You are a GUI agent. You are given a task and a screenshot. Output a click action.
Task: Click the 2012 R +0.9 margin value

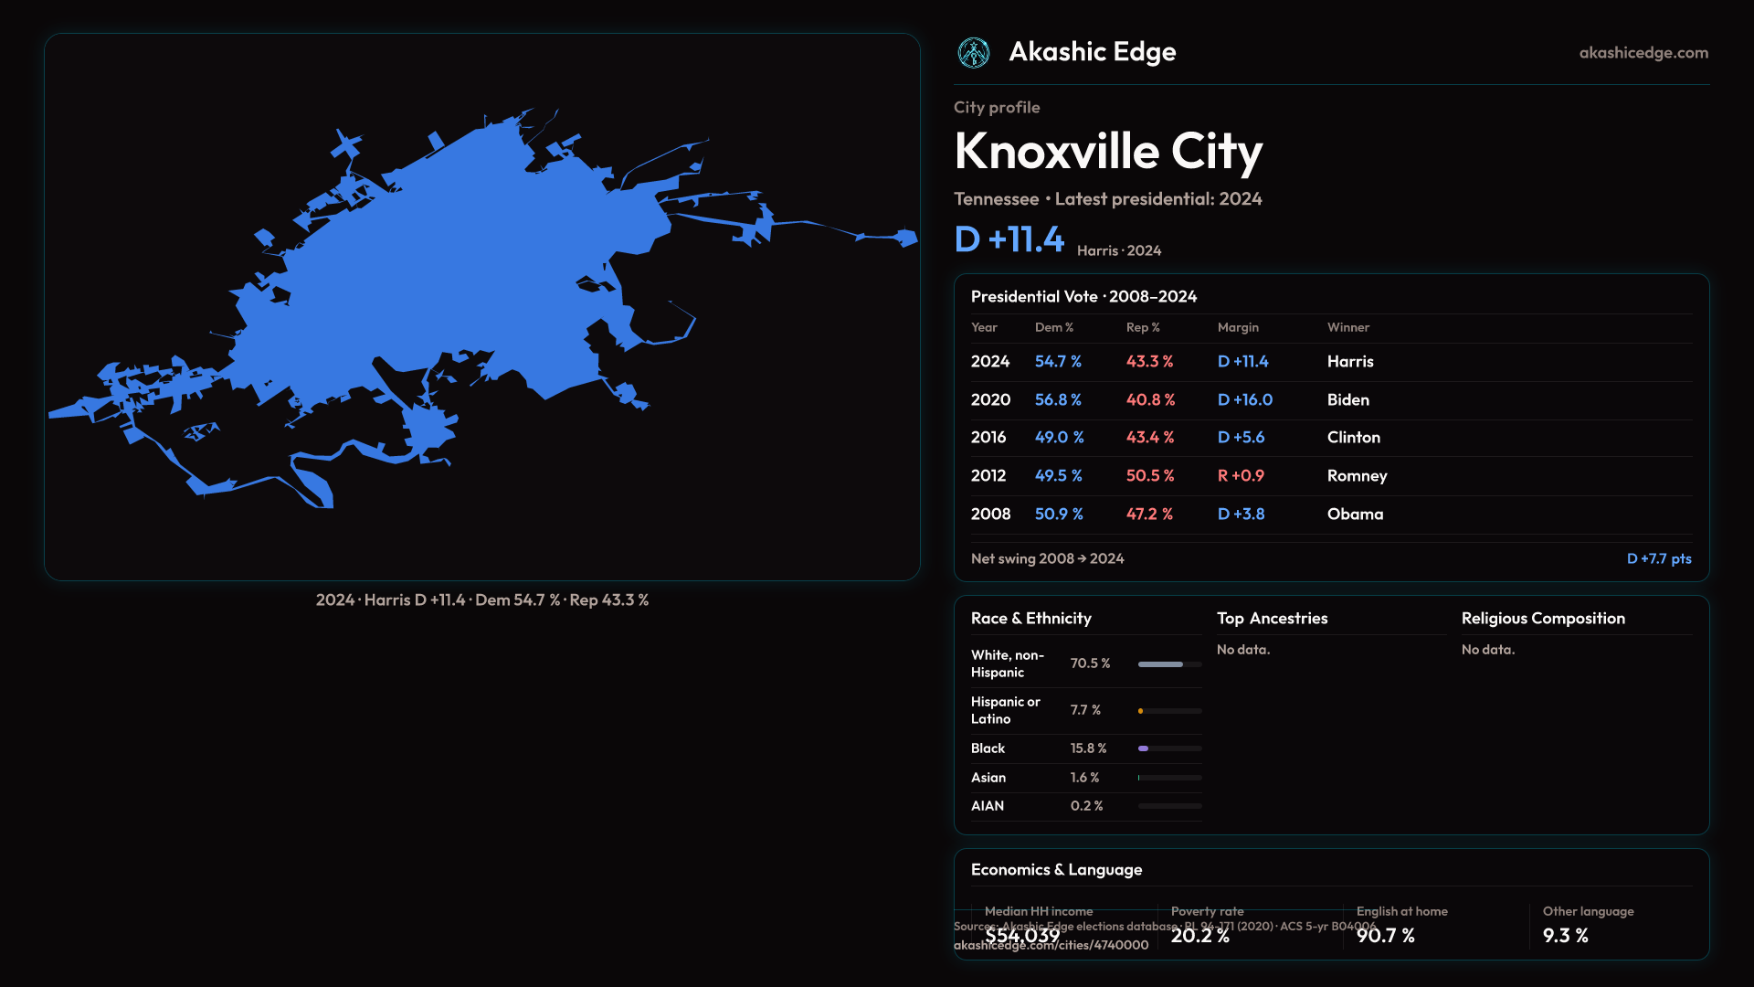click(x=1240, y=476)
